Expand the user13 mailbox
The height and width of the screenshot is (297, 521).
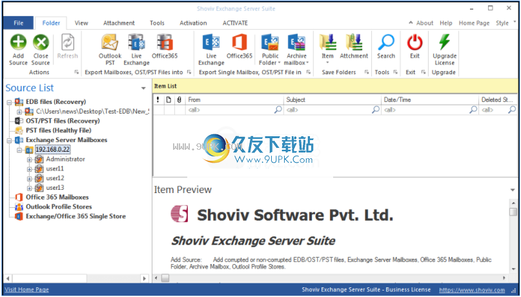[30, 188]
